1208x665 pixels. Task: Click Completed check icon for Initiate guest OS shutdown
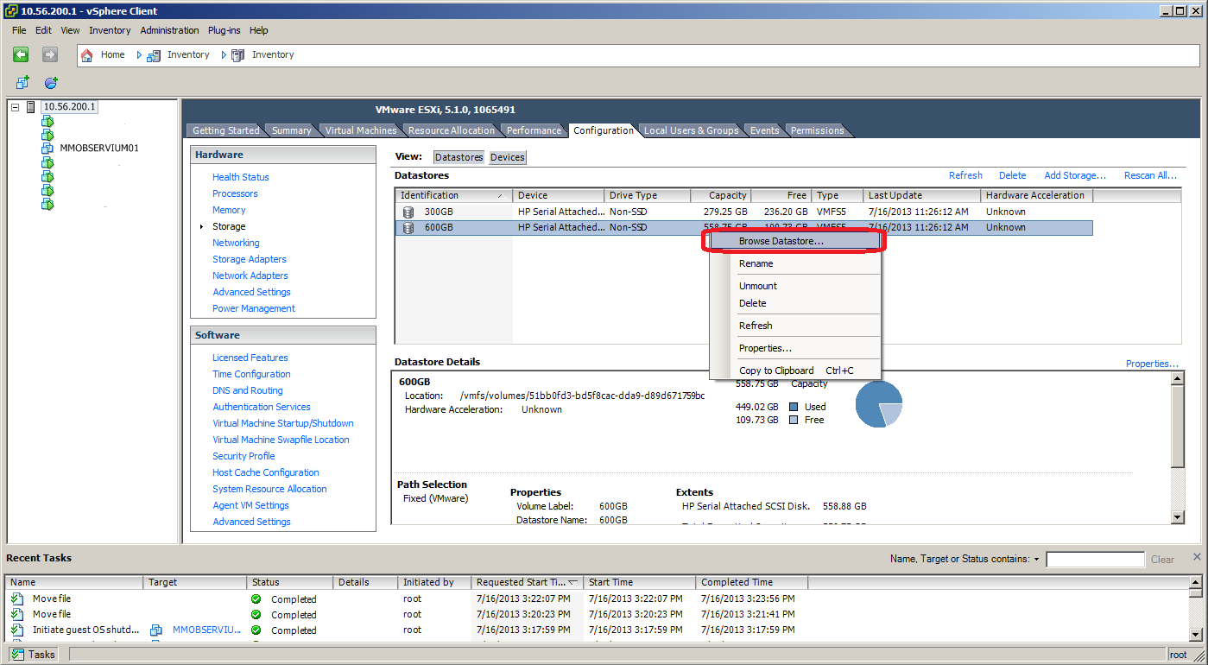256,630
